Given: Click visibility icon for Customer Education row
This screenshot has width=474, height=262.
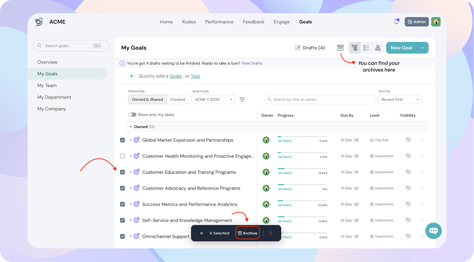Looking at the screenshot, I should pyautogui.click(x=408, y=172).
